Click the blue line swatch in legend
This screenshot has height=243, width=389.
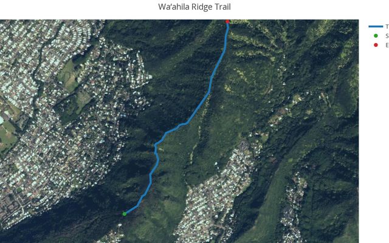pyautogui.click(x=376, y=26)
